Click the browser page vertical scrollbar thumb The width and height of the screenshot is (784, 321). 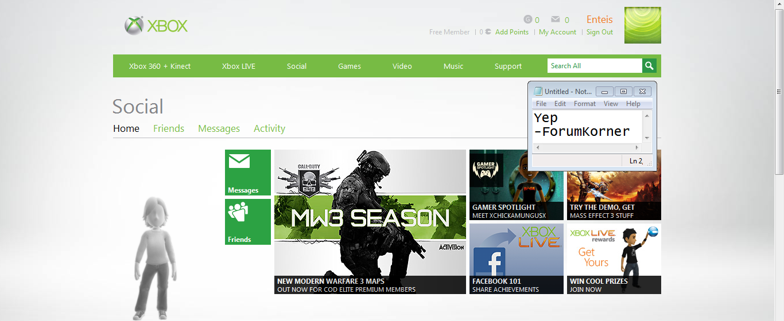pos(779,92)
